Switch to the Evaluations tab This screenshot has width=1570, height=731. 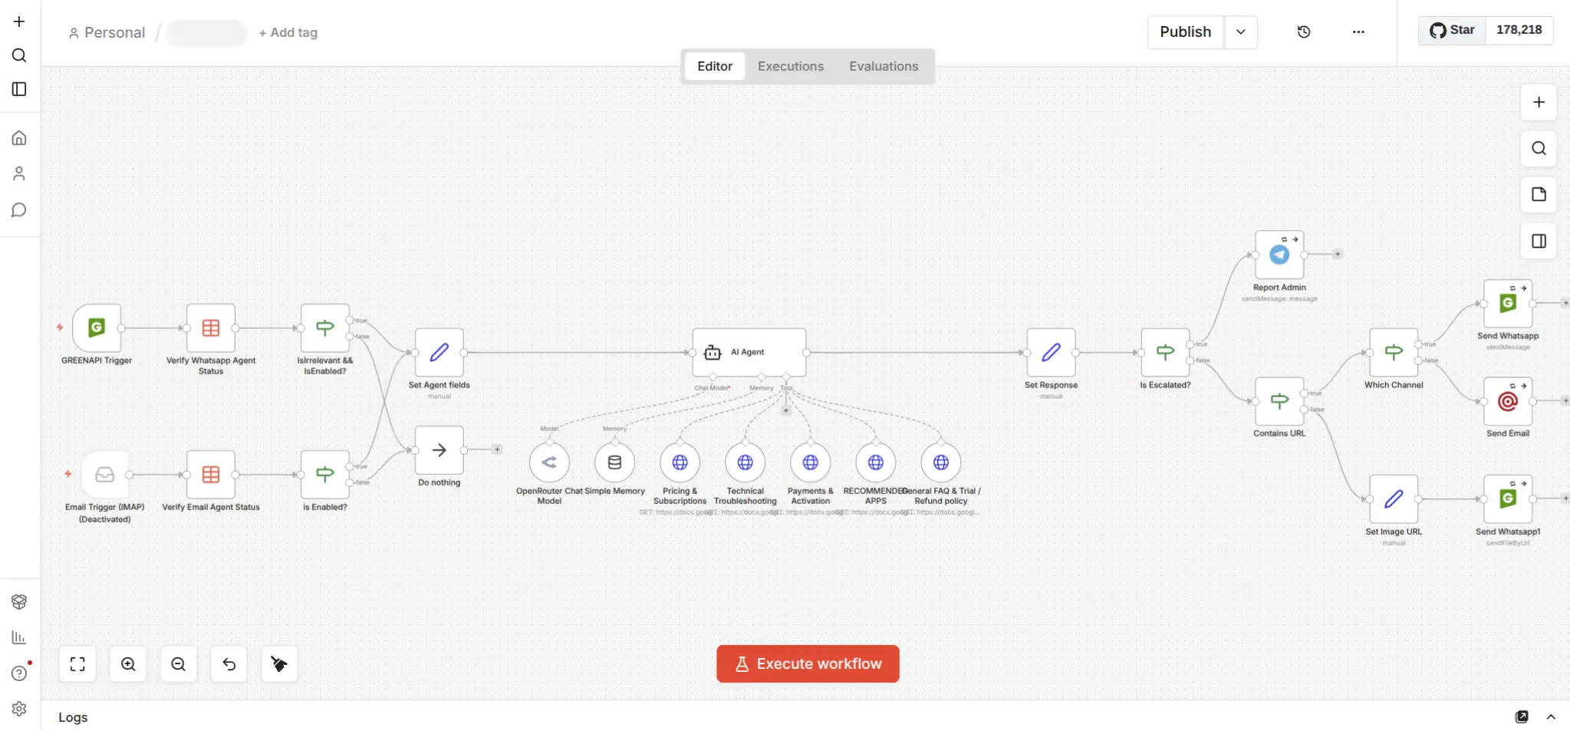click(x=883, y=67)
